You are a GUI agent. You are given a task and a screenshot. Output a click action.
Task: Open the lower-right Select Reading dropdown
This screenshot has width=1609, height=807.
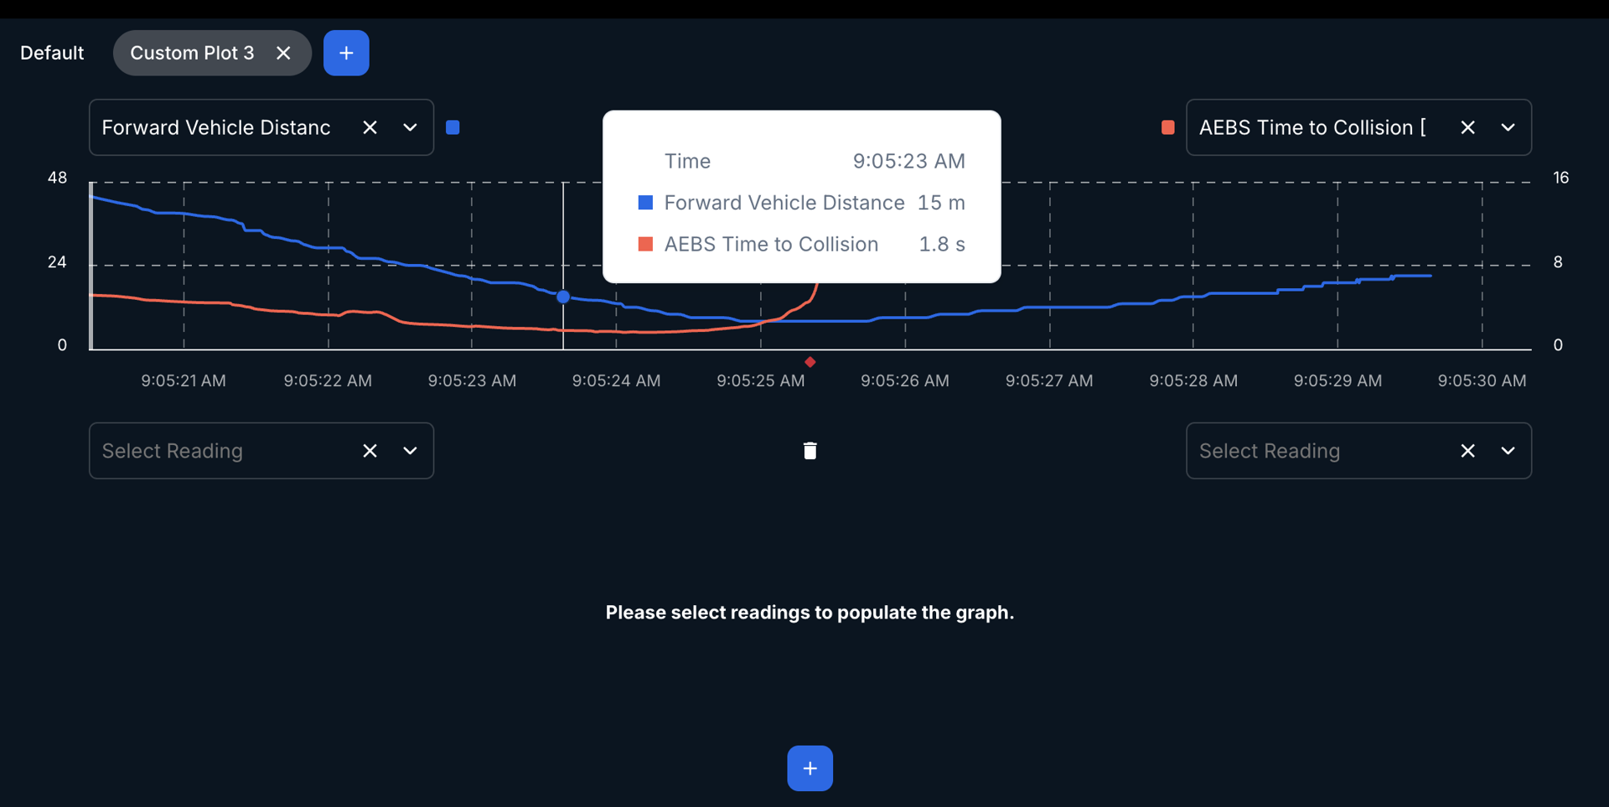(1508, 451)
